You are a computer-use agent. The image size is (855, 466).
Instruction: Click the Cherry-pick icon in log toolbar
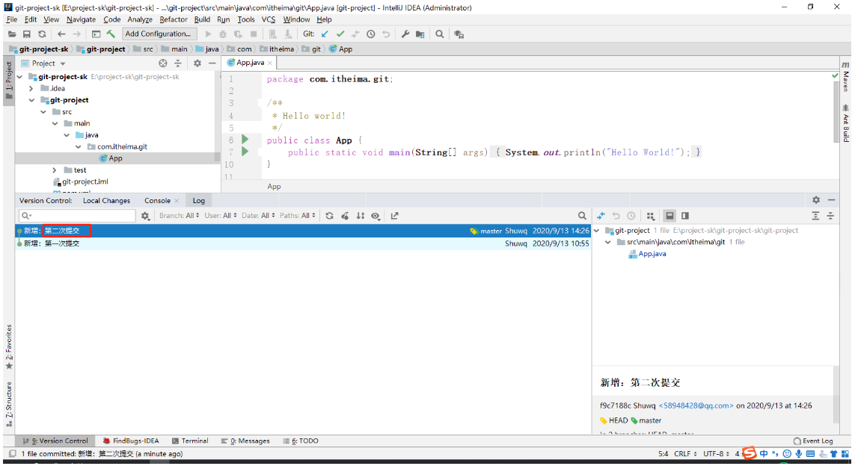click(x=345, y=216)
